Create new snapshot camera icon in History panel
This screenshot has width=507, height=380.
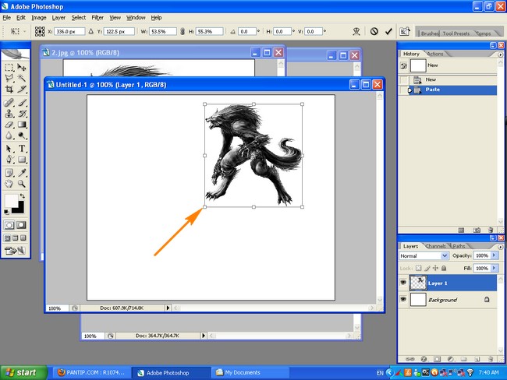point(477,230)
